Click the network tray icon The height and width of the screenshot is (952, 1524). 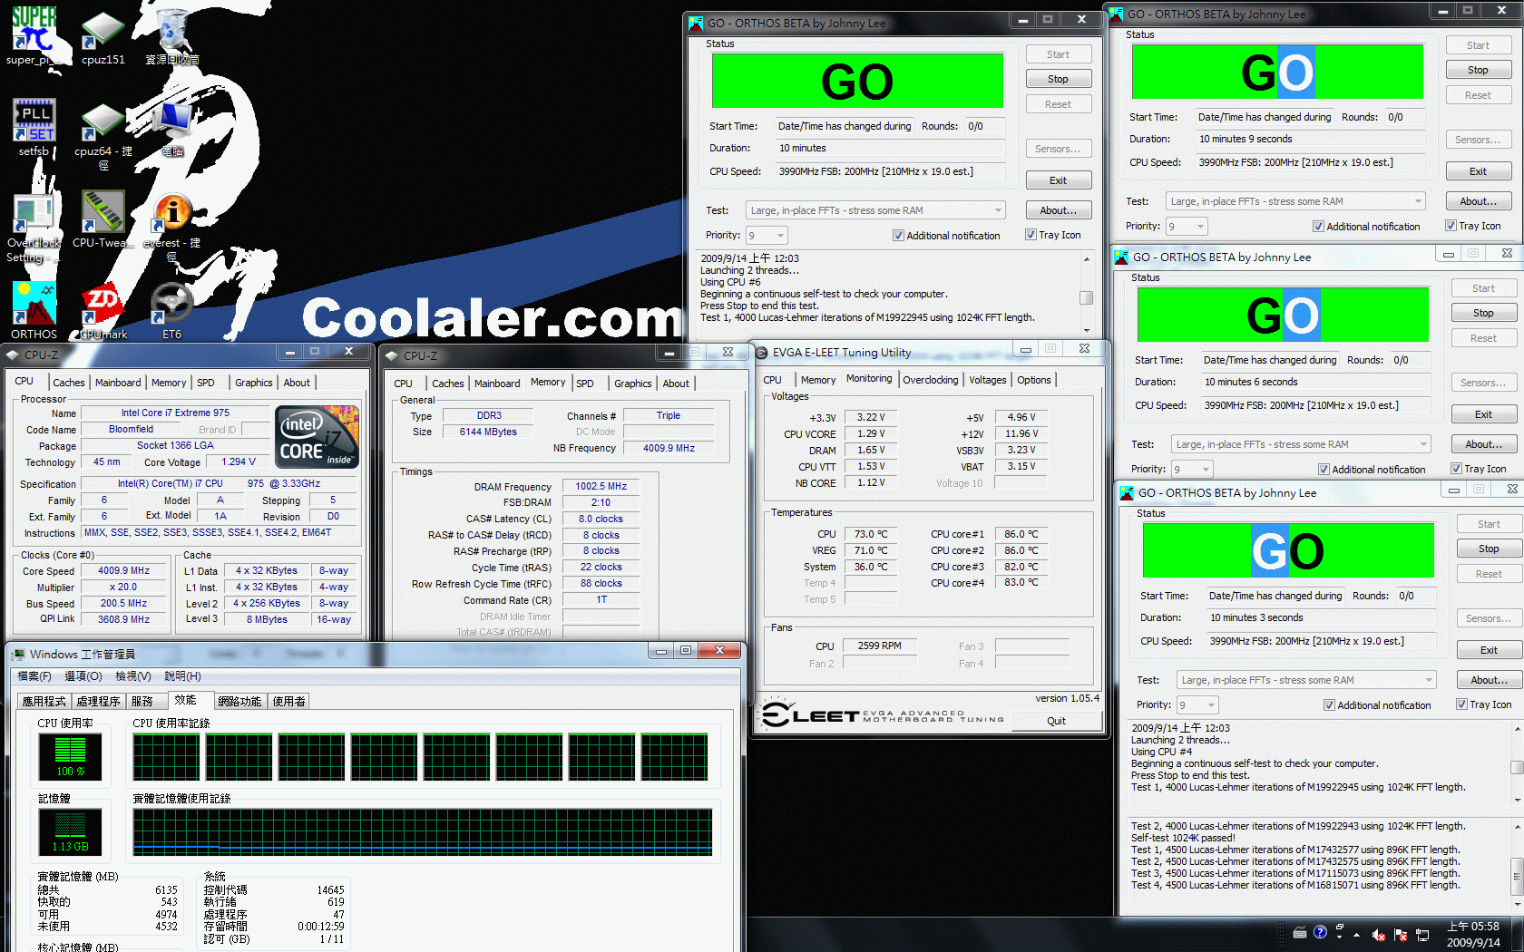(x=1422, y=934)
